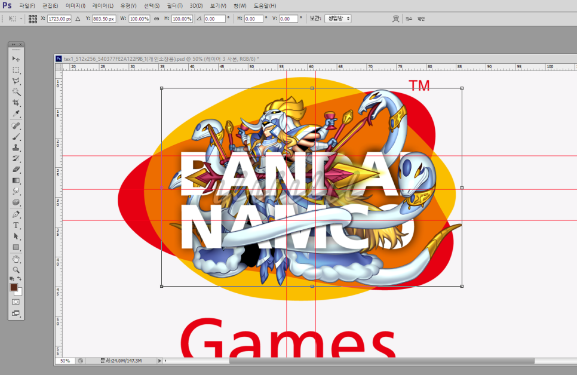
Task: Expand status bar info arrow menu
Action: click(159, 361)
